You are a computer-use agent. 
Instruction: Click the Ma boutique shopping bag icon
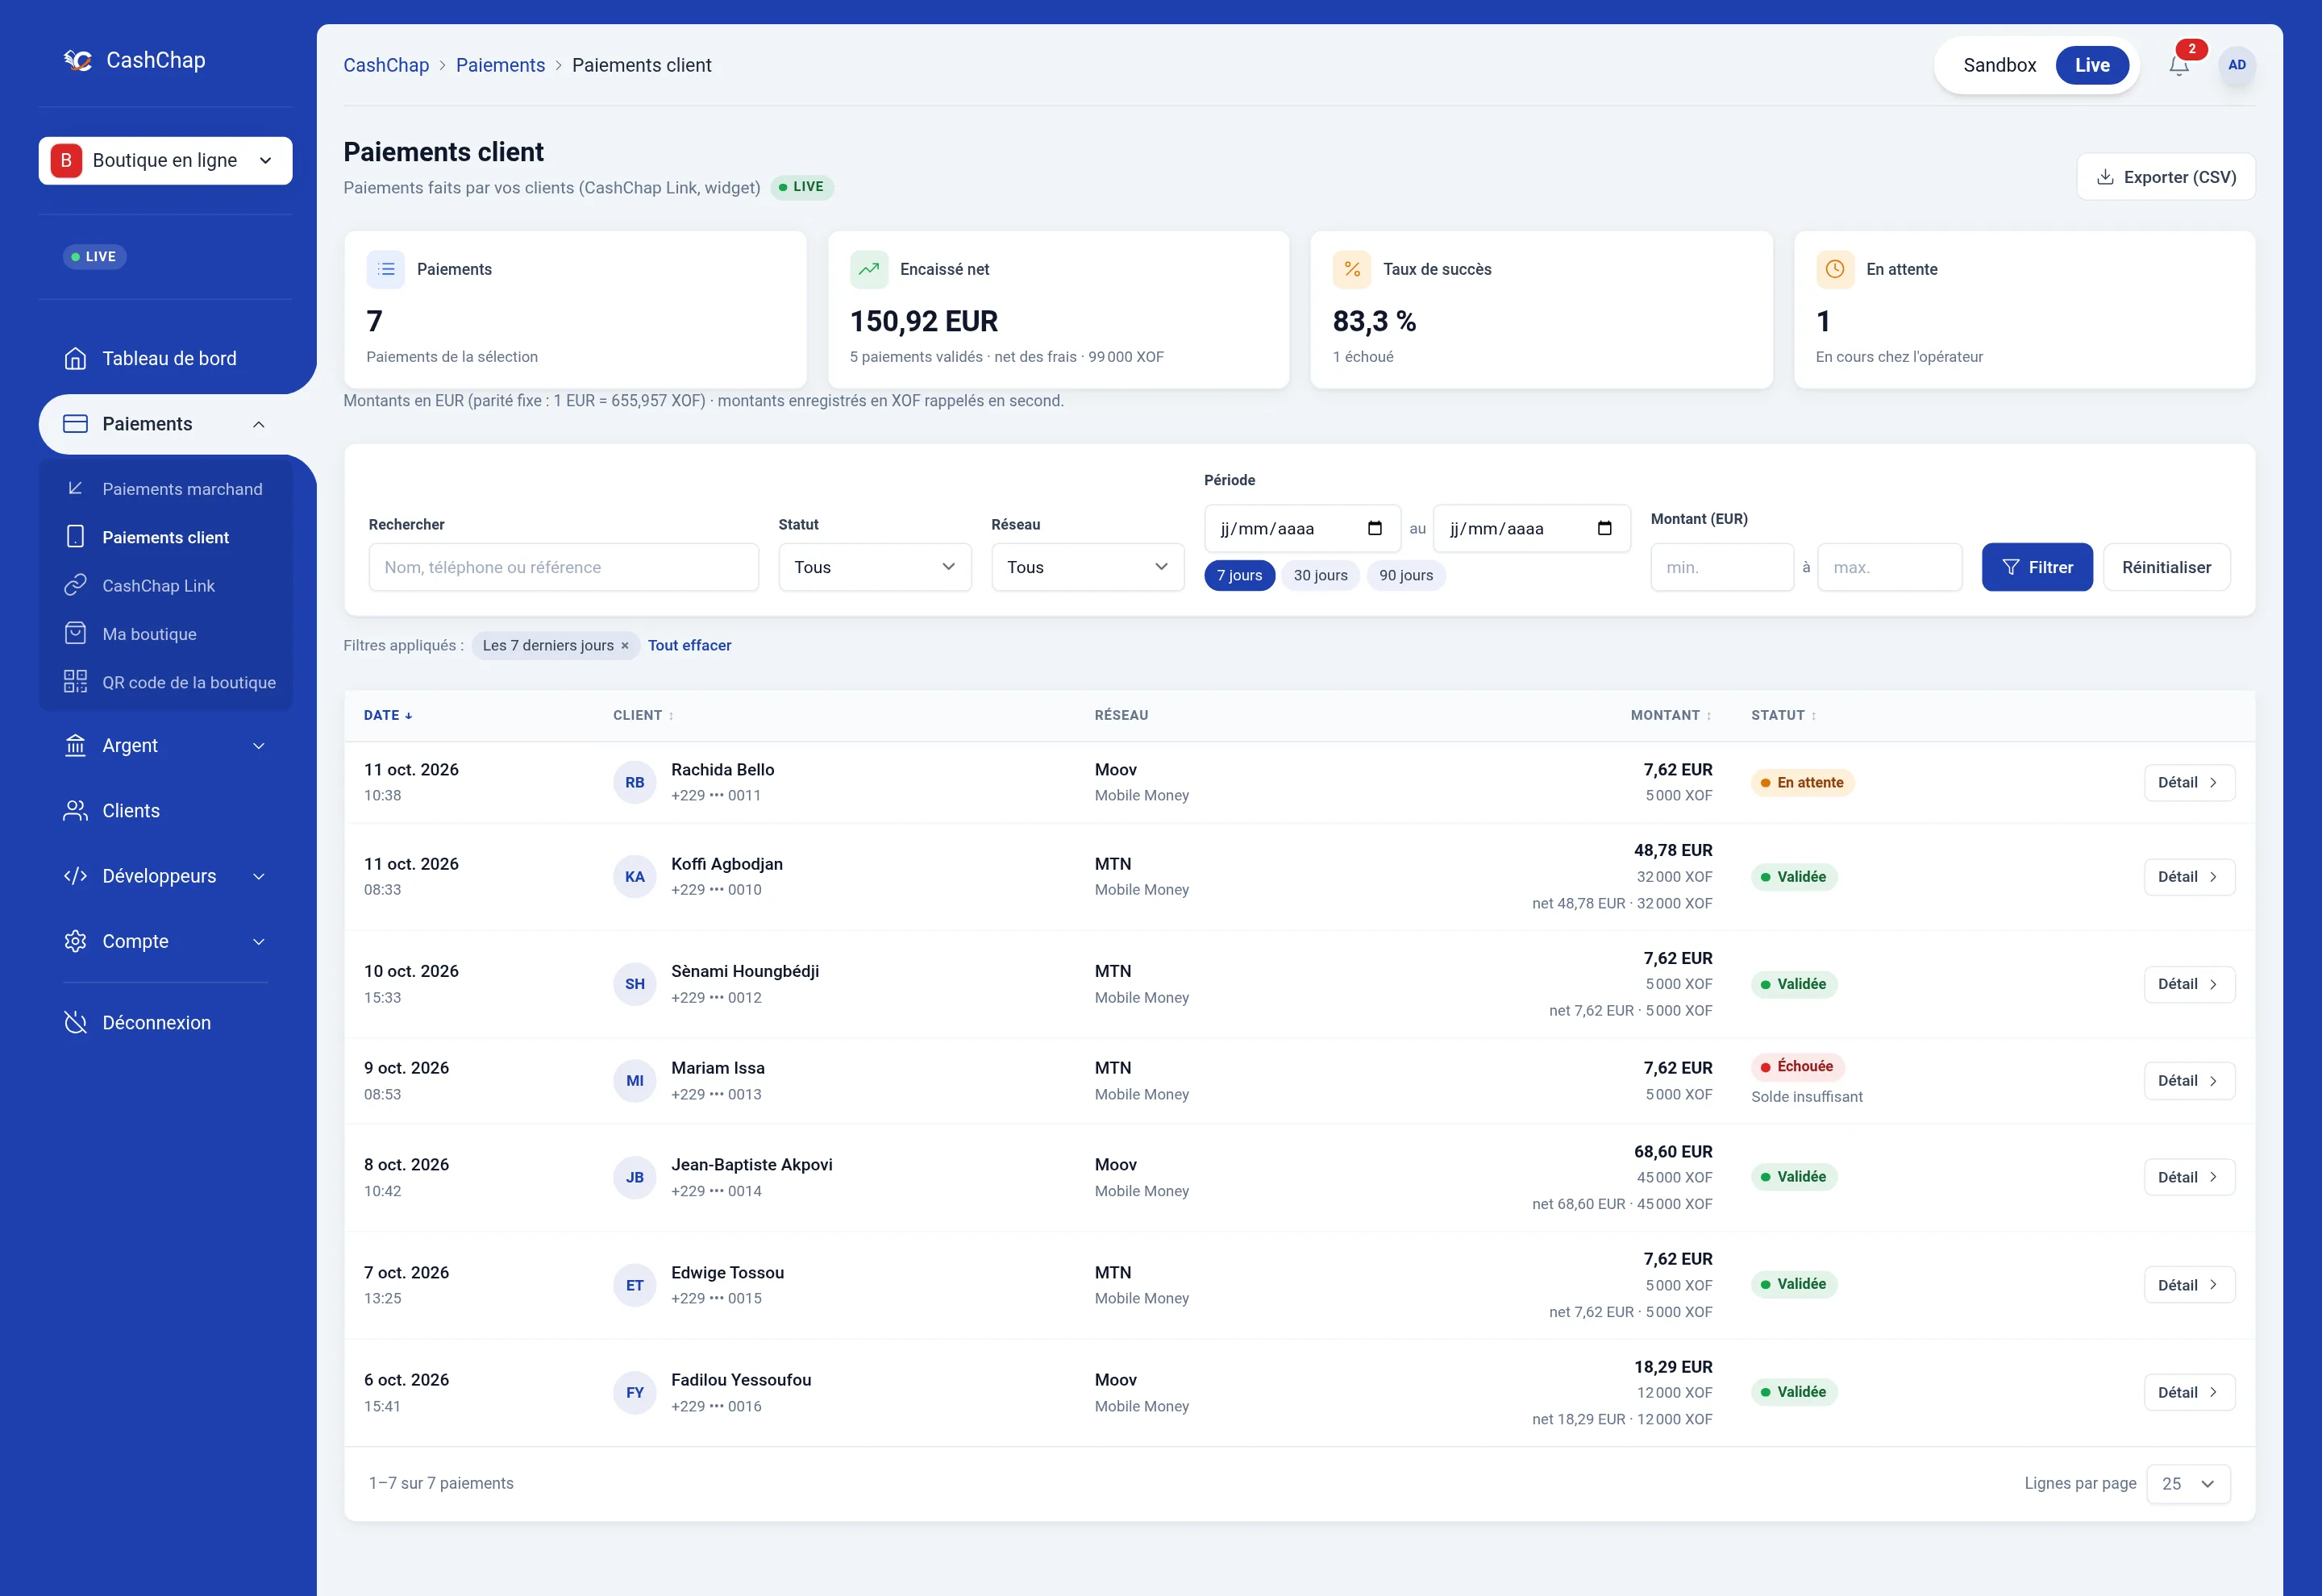pos(75,633)
